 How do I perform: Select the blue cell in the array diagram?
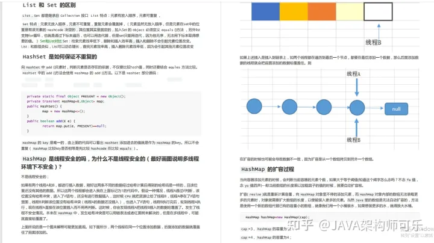(x=265, y=11)
